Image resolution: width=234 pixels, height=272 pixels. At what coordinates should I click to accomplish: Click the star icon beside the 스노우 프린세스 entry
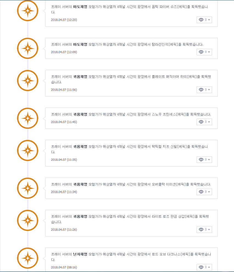27,118
